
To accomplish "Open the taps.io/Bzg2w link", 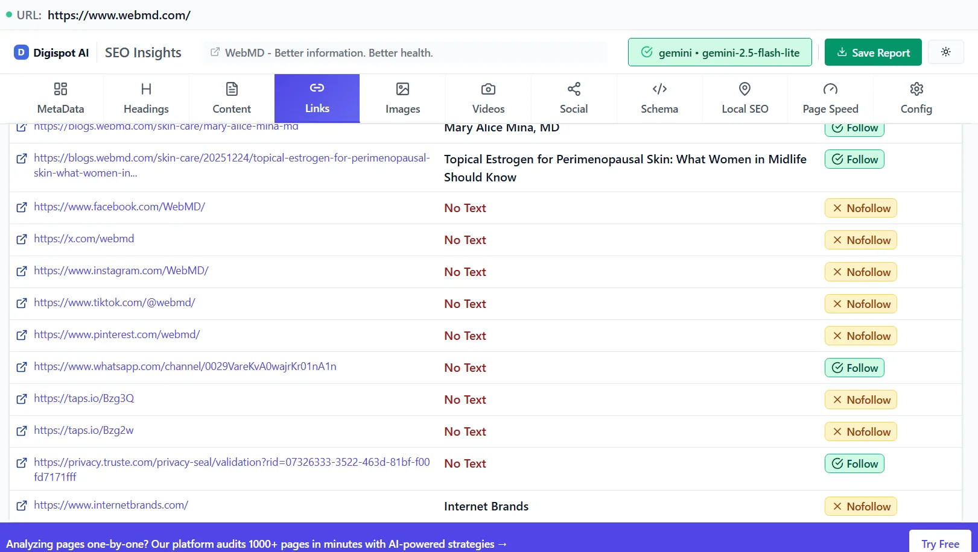I will (84, 430).
